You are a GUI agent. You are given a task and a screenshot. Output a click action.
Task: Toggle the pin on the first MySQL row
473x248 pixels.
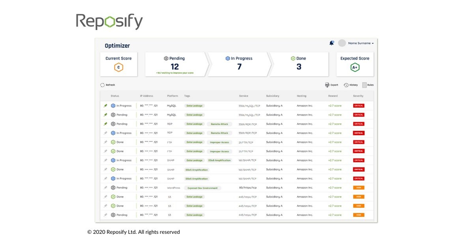[105, 105]
